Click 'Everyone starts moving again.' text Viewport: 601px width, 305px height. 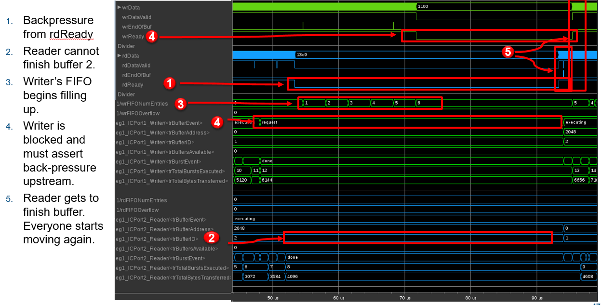pyautogui.click(x=63, y=232)
